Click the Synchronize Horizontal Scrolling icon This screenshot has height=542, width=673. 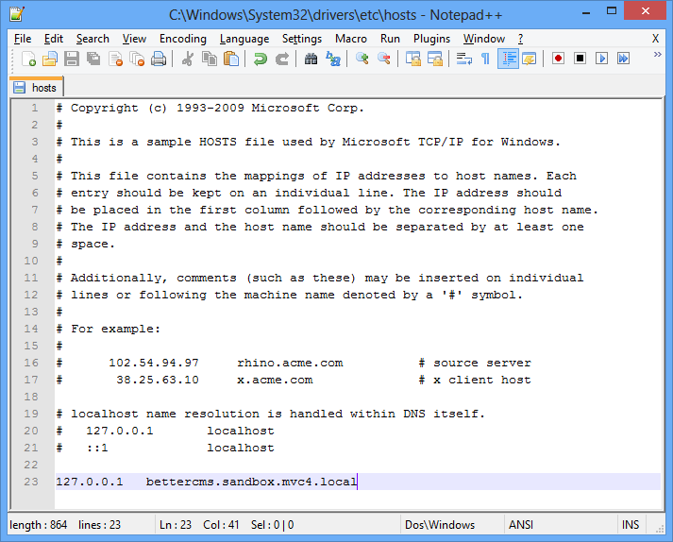[435, 59]
